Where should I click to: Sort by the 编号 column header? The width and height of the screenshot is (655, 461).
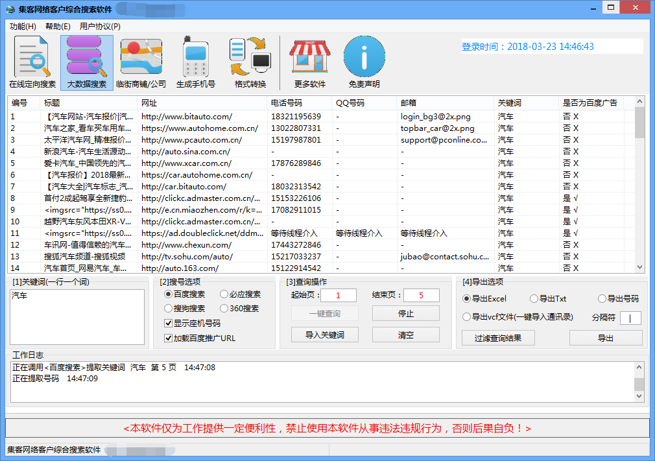pos(24,102)
